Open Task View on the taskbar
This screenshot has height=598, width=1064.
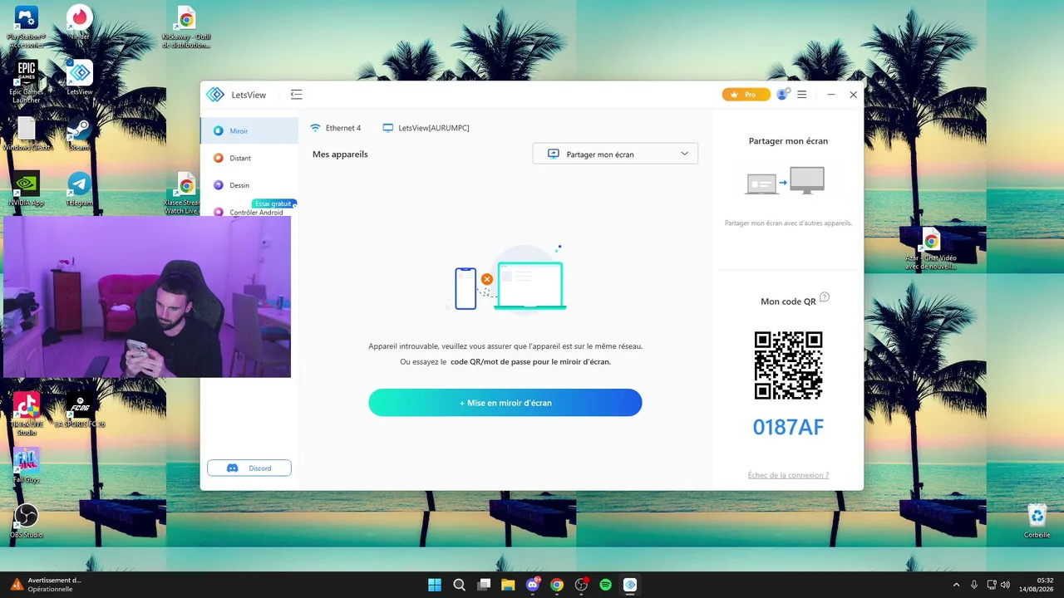tap(484, 585)
